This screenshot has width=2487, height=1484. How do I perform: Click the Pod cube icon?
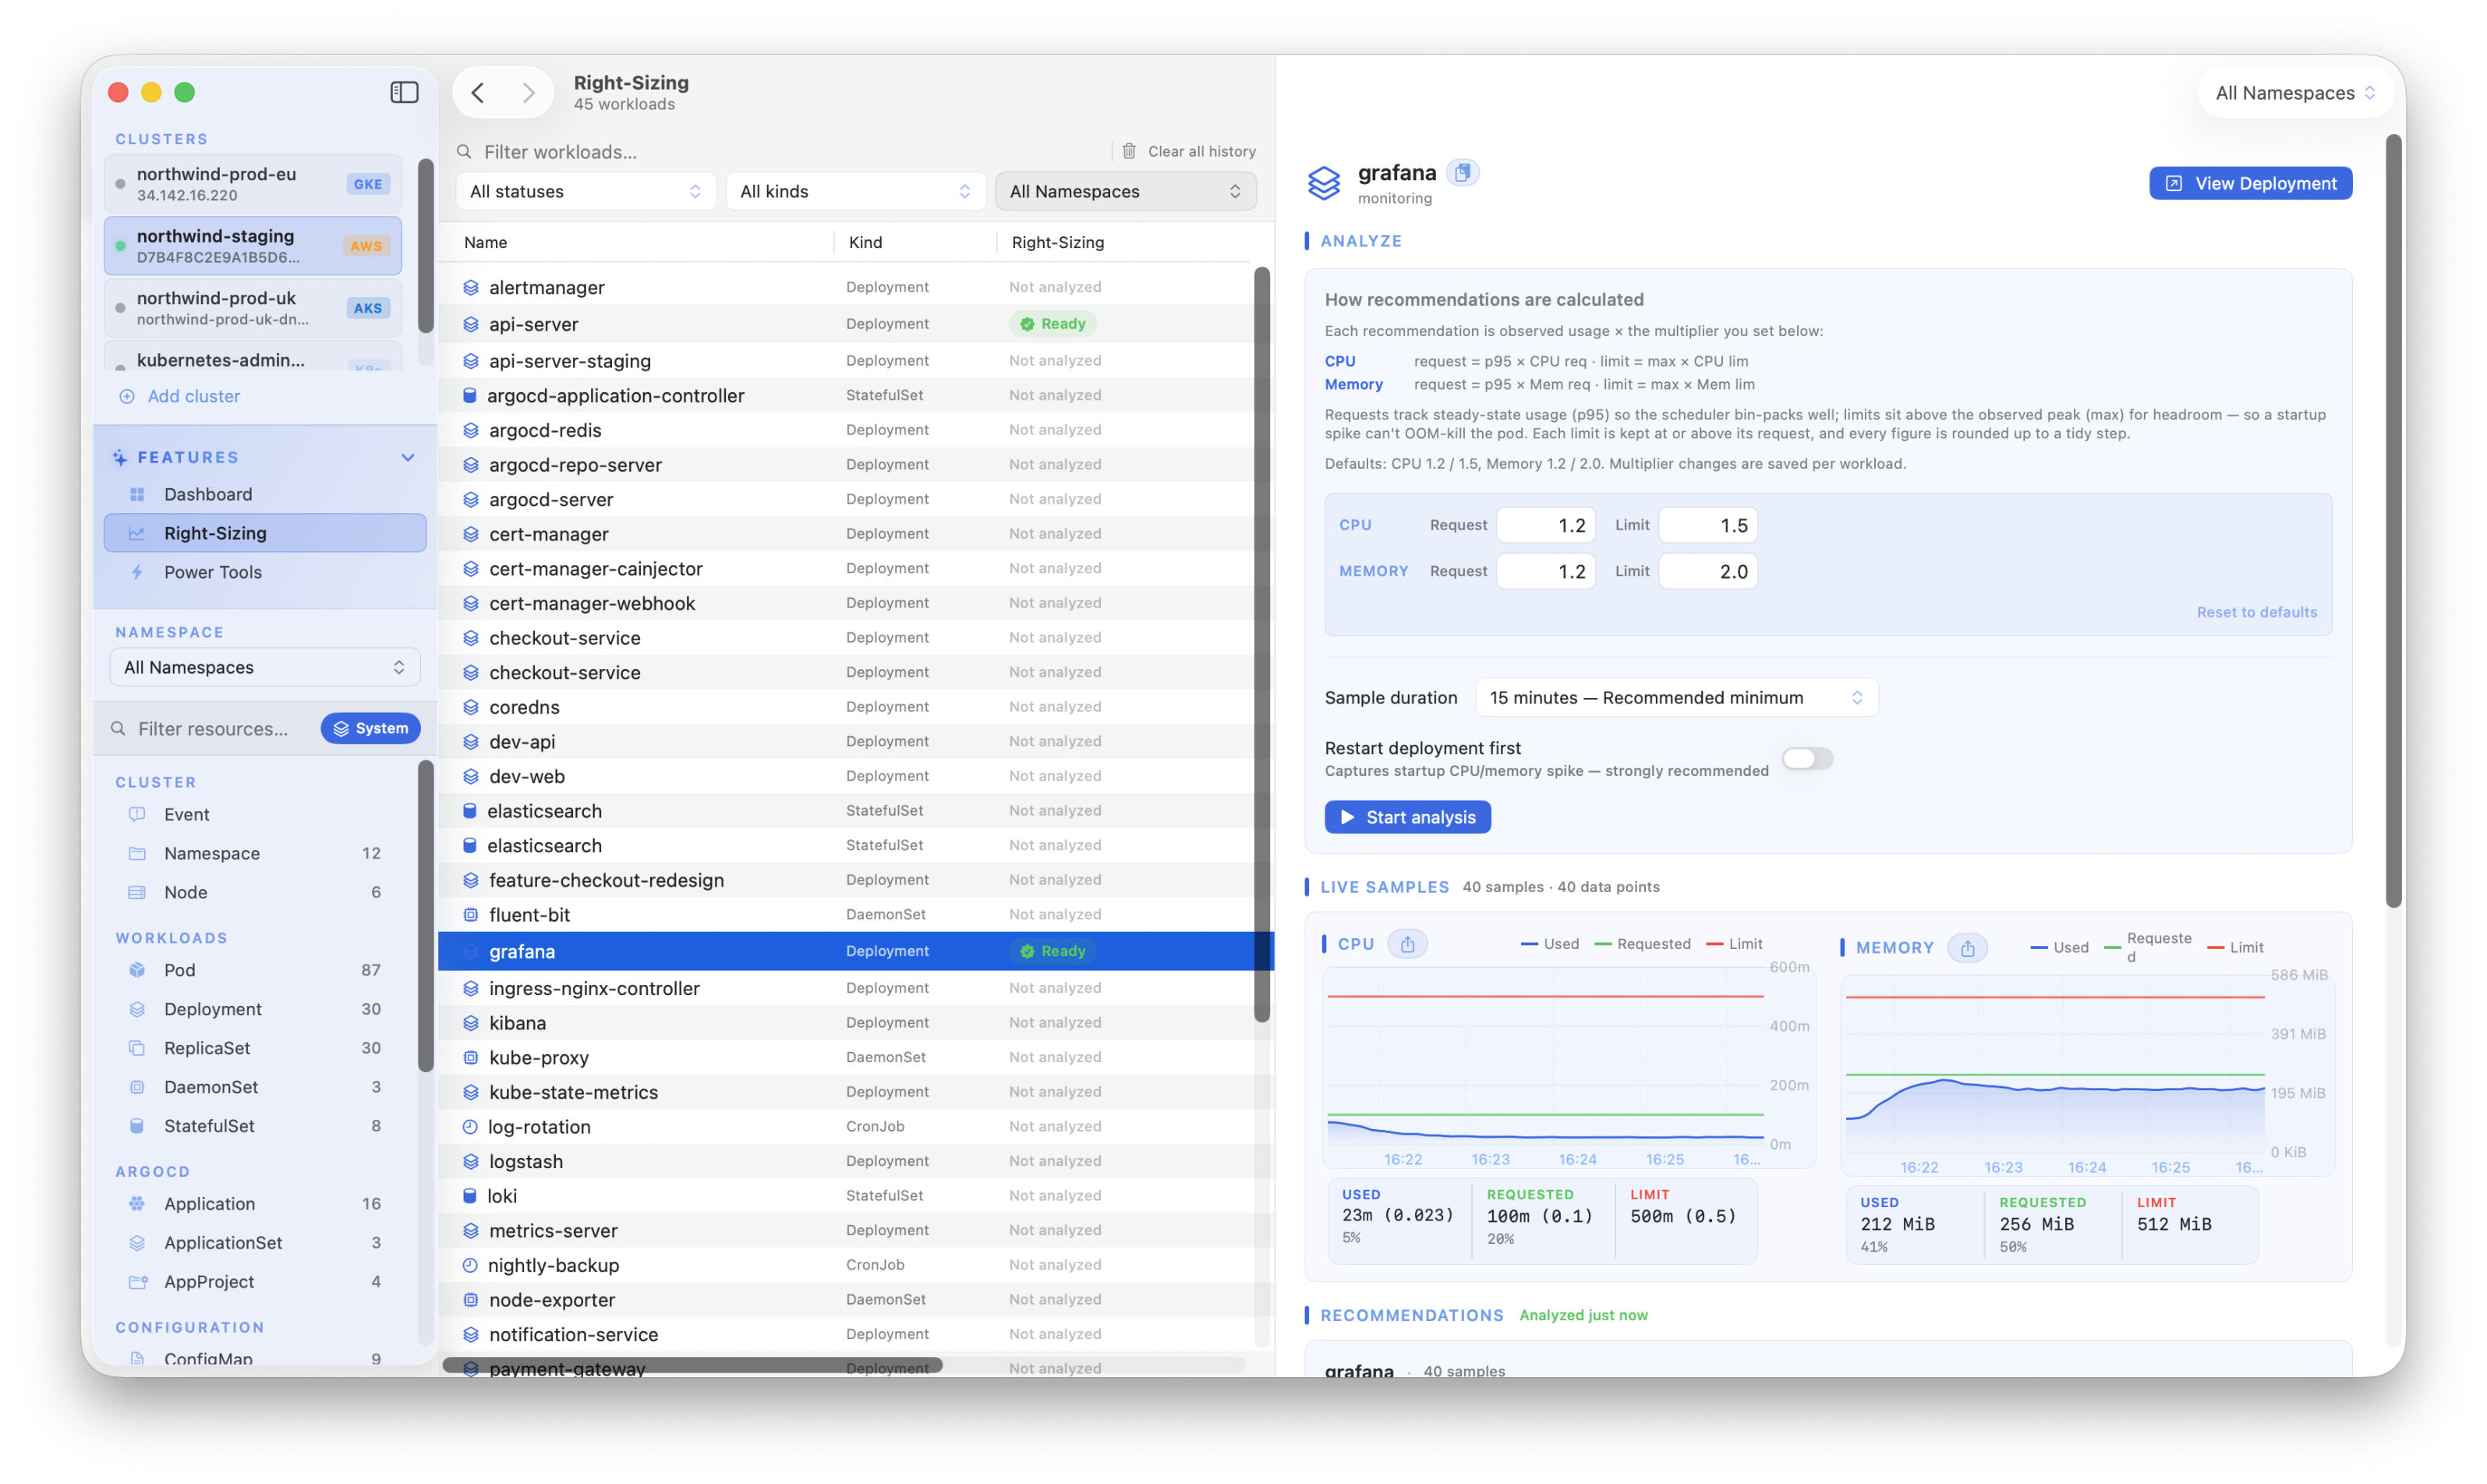[x=137, y=970]
